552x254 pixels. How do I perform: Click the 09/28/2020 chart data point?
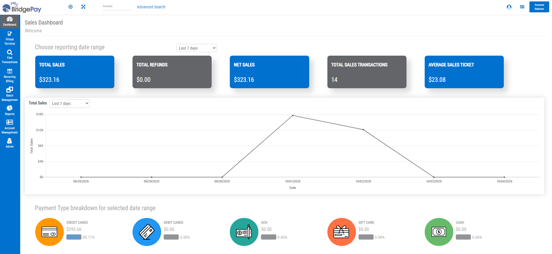tap(81, 177)
